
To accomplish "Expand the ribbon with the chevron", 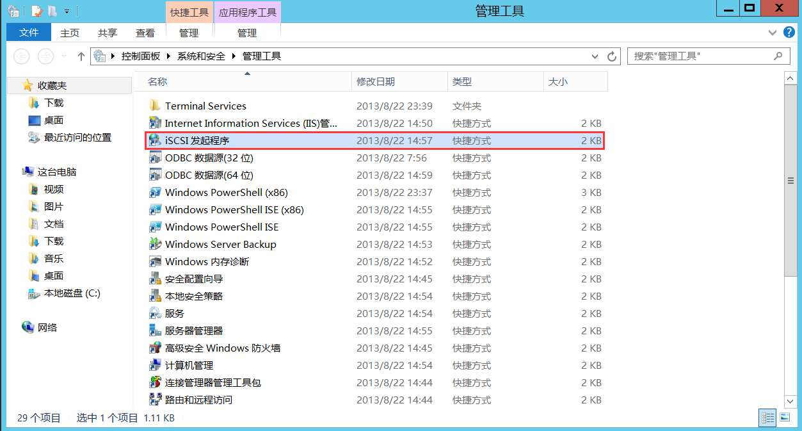I will (772, 33).
